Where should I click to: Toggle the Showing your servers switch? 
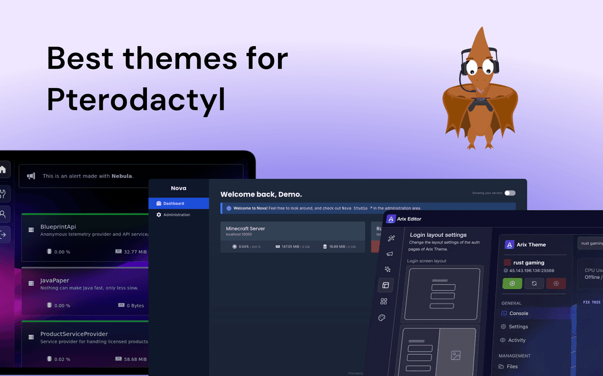(x=509, y=192)
